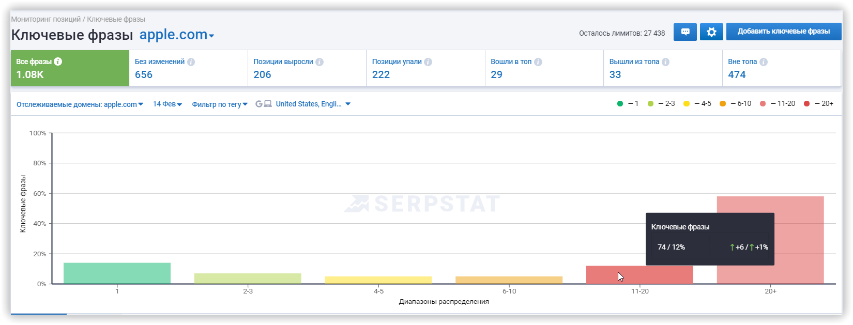853x325 pixels.
Task: Show info icon for Без изменений
Action: (x=191, y=62)
